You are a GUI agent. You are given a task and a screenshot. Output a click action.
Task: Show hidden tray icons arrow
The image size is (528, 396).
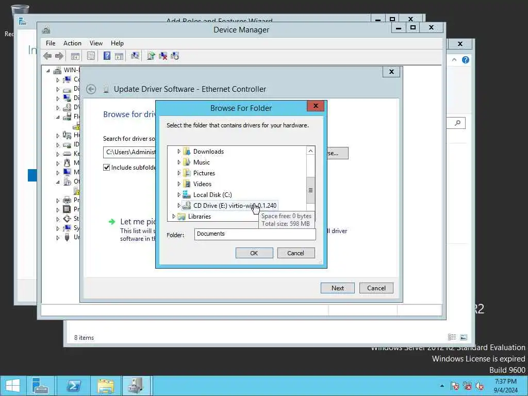coord(442,386)
